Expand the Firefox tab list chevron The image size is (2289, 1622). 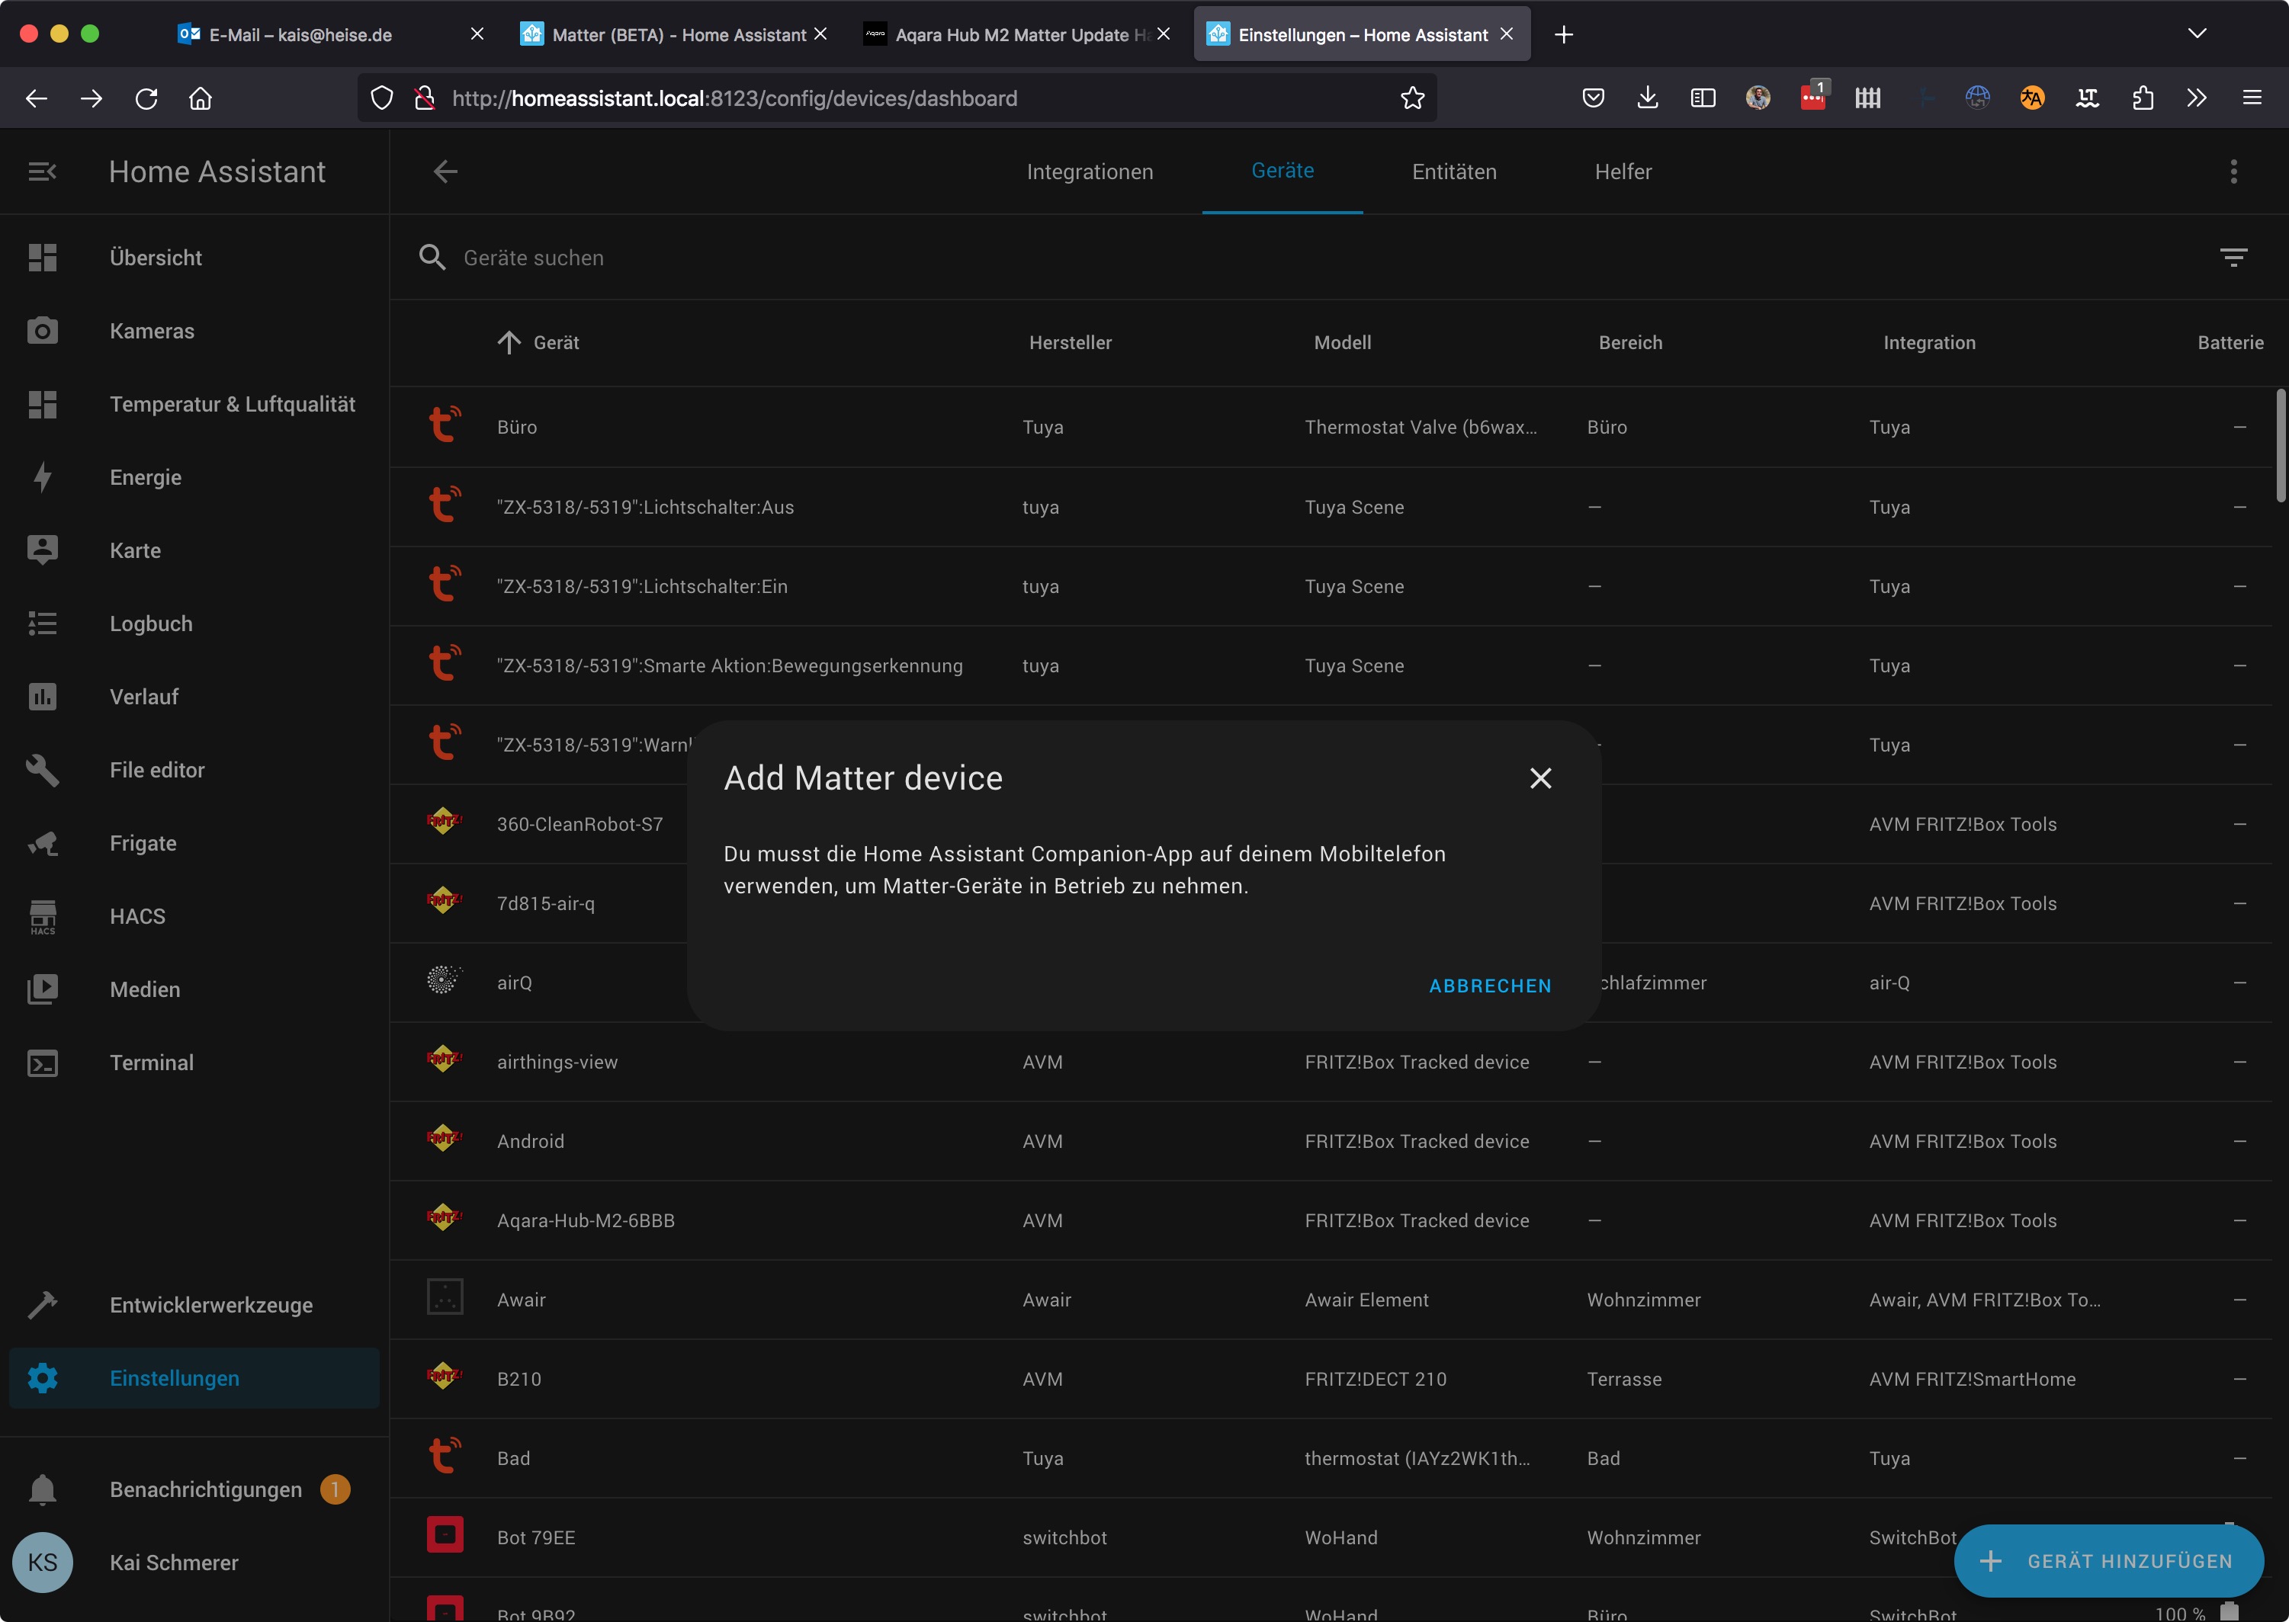point(2196,34)
